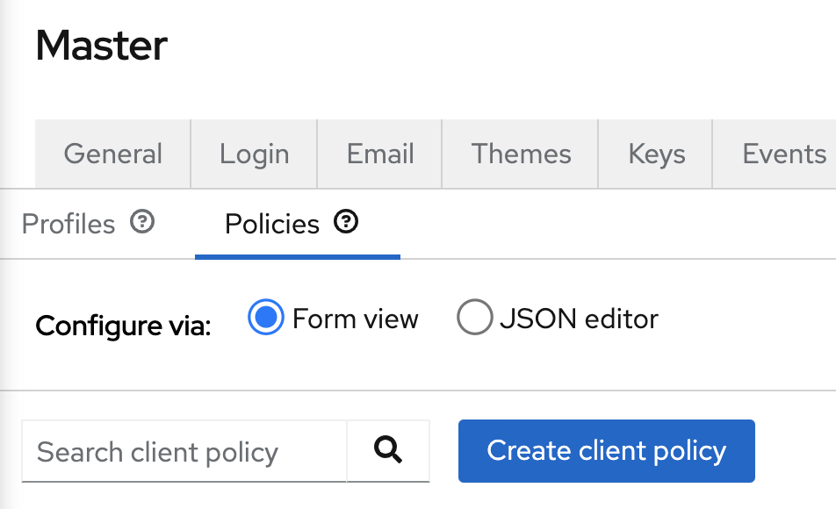Open the General tab
The image size is (836, 509).
coord(113,154)
